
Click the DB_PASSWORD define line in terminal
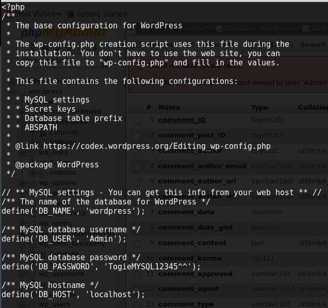[x=101, y=267]
